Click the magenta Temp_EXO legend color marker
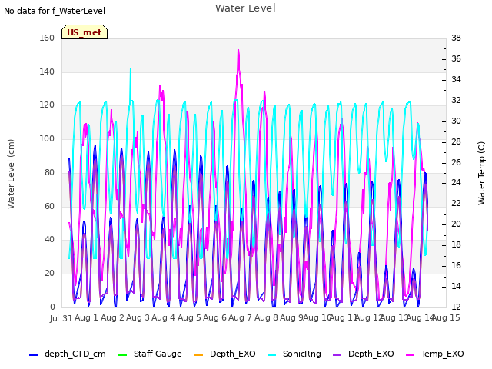This screenshot has width=492, height=369. (410, 355)
